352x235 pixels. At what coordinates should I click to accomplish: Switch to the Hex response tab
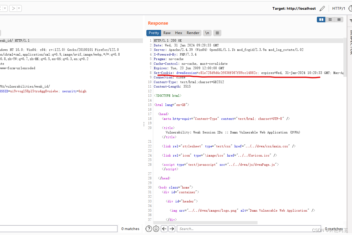point(179,33)
